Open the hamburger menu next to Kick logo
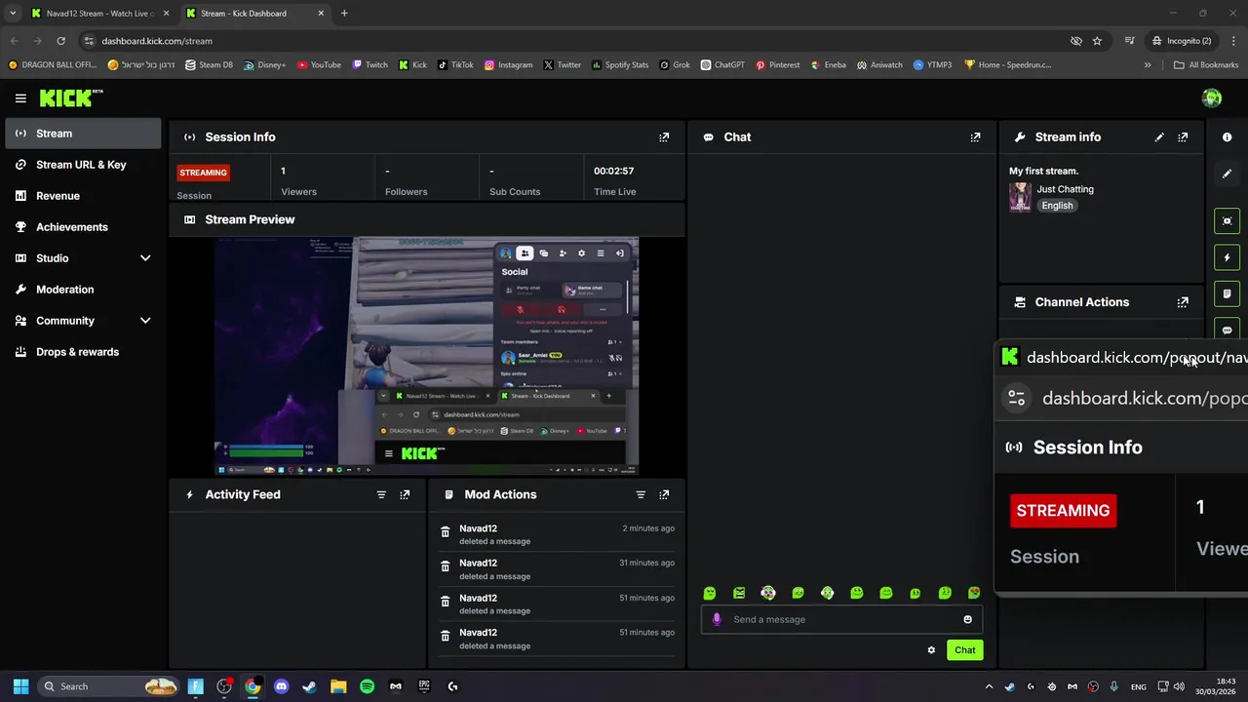 pos(20,98)
